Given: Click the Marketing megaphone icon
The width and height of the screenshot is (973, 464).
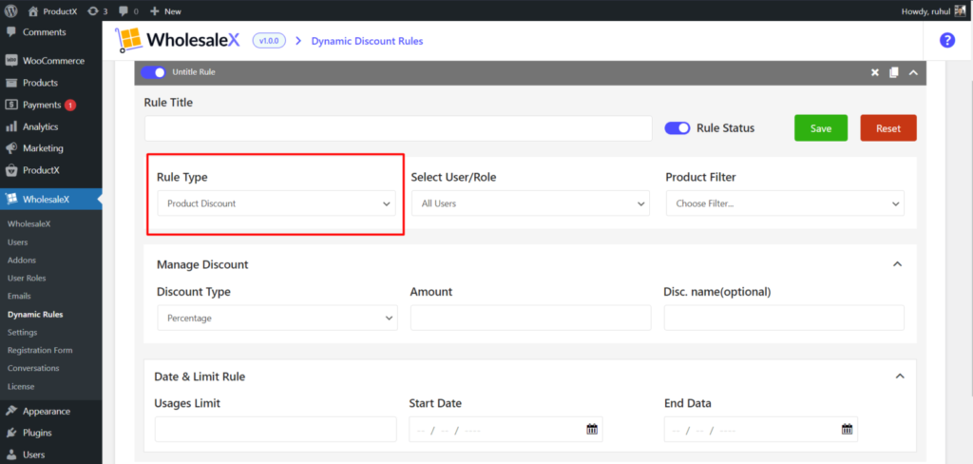Looking at the screenshot, I should pos(11,148).
